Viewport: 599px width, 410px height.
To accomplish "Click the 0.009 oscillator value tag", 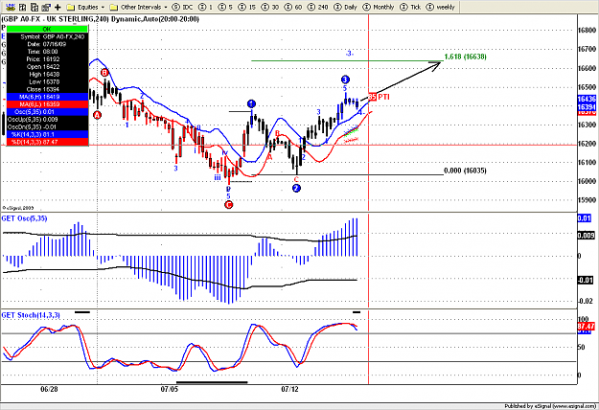I will tap(586, 235).
